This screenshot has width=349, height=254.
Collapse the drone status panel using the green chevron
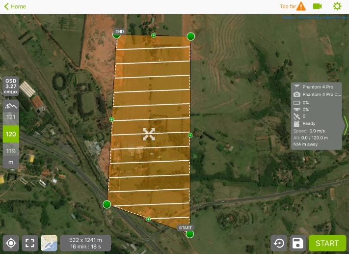point(346,125)
